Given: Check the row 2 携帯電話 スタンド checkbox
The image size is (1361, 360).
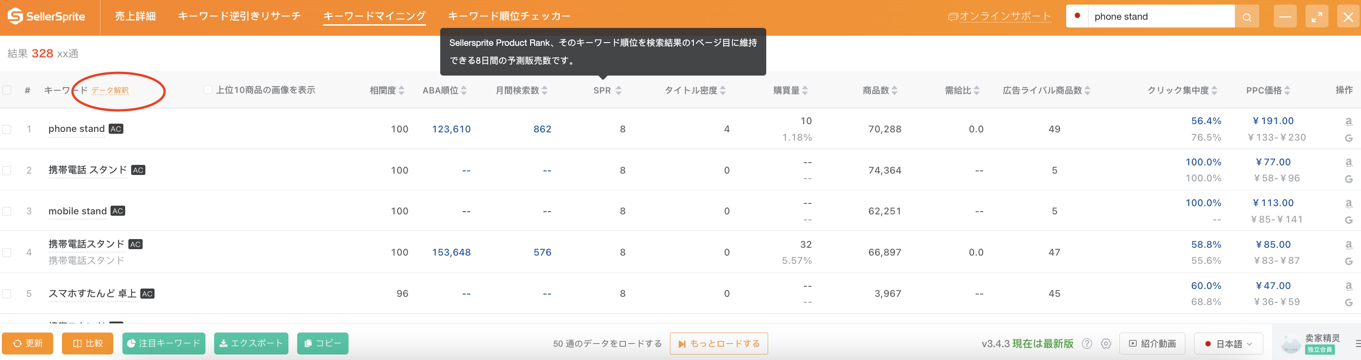Looking at the screenshot, I should click(x=7, y=170).
